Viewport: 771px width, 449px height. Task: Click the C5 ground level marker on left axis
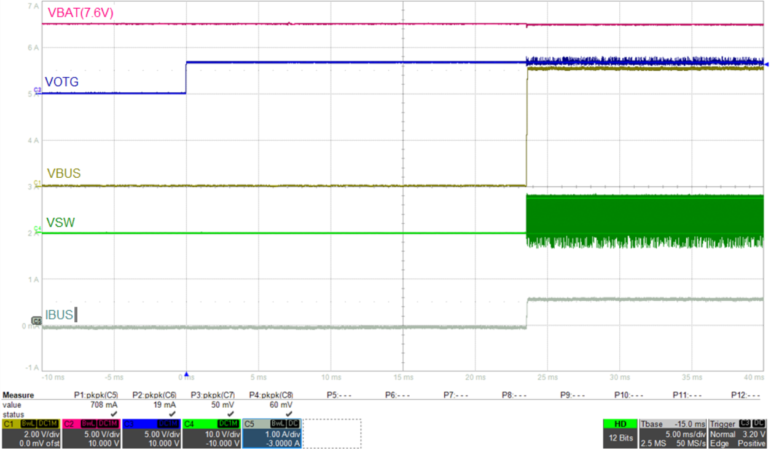pyautogui.click(x=35, y=321)
